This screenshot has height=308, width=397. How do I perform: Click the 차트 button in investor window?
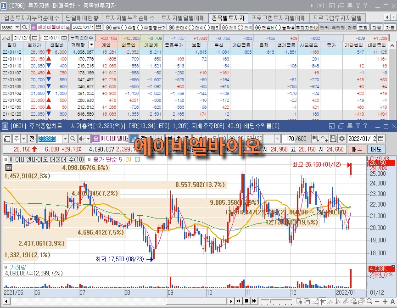pyautogui.click(x=390, y=27)
